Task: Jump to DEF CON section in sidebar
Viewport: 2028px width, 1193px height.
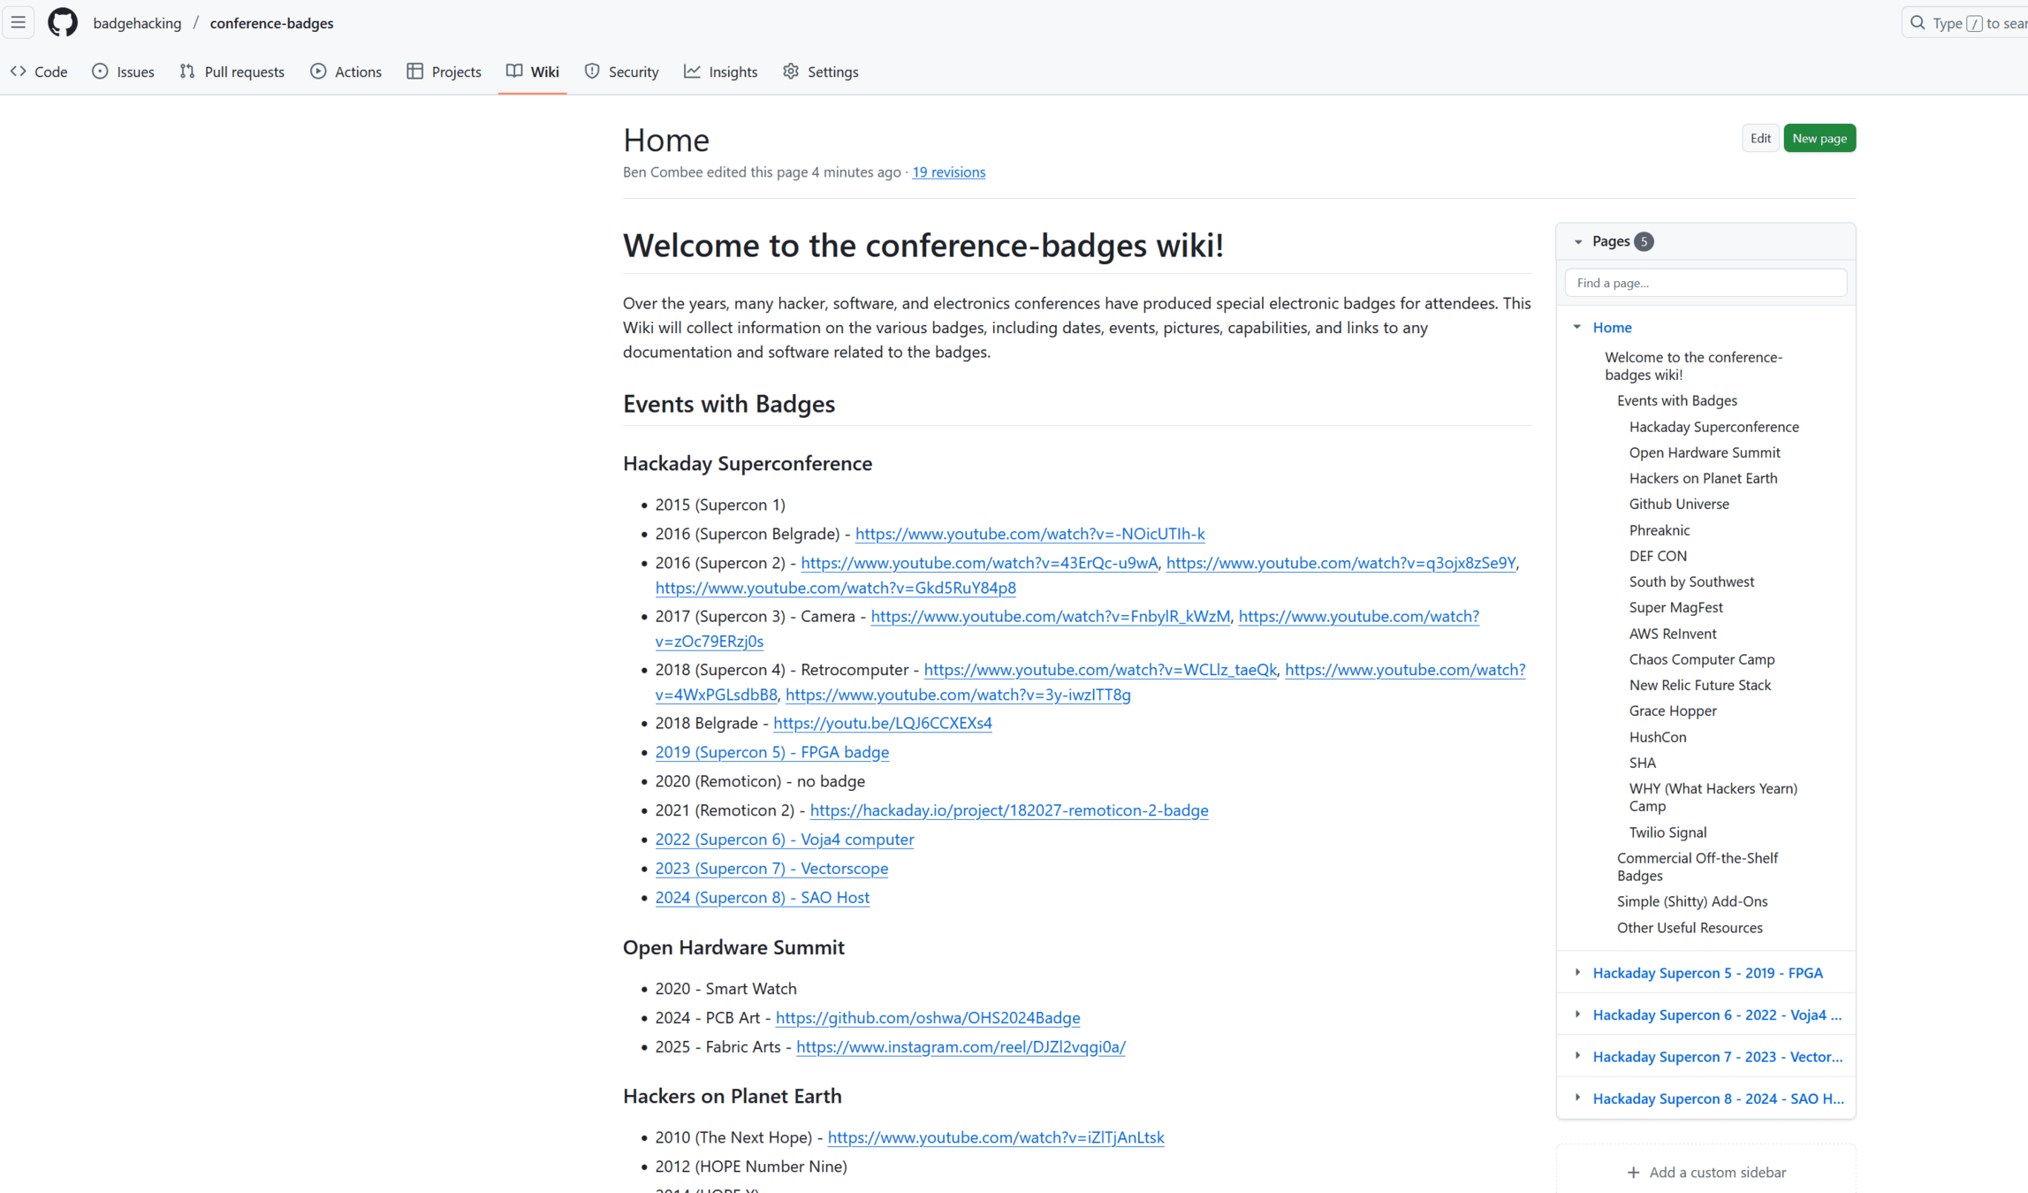Action: 1658,556
